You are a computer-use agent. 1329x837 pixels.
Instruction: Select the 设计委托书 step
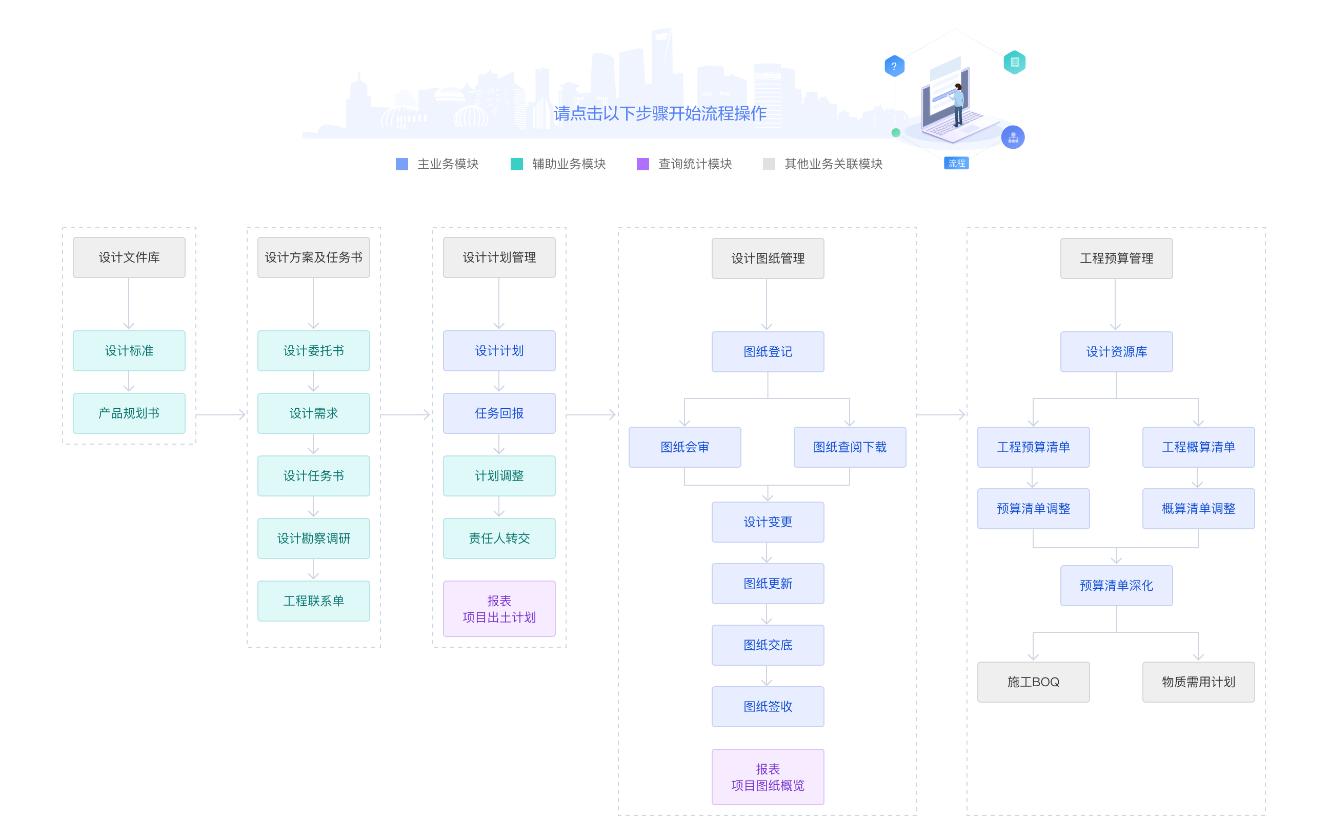(313, 351)
